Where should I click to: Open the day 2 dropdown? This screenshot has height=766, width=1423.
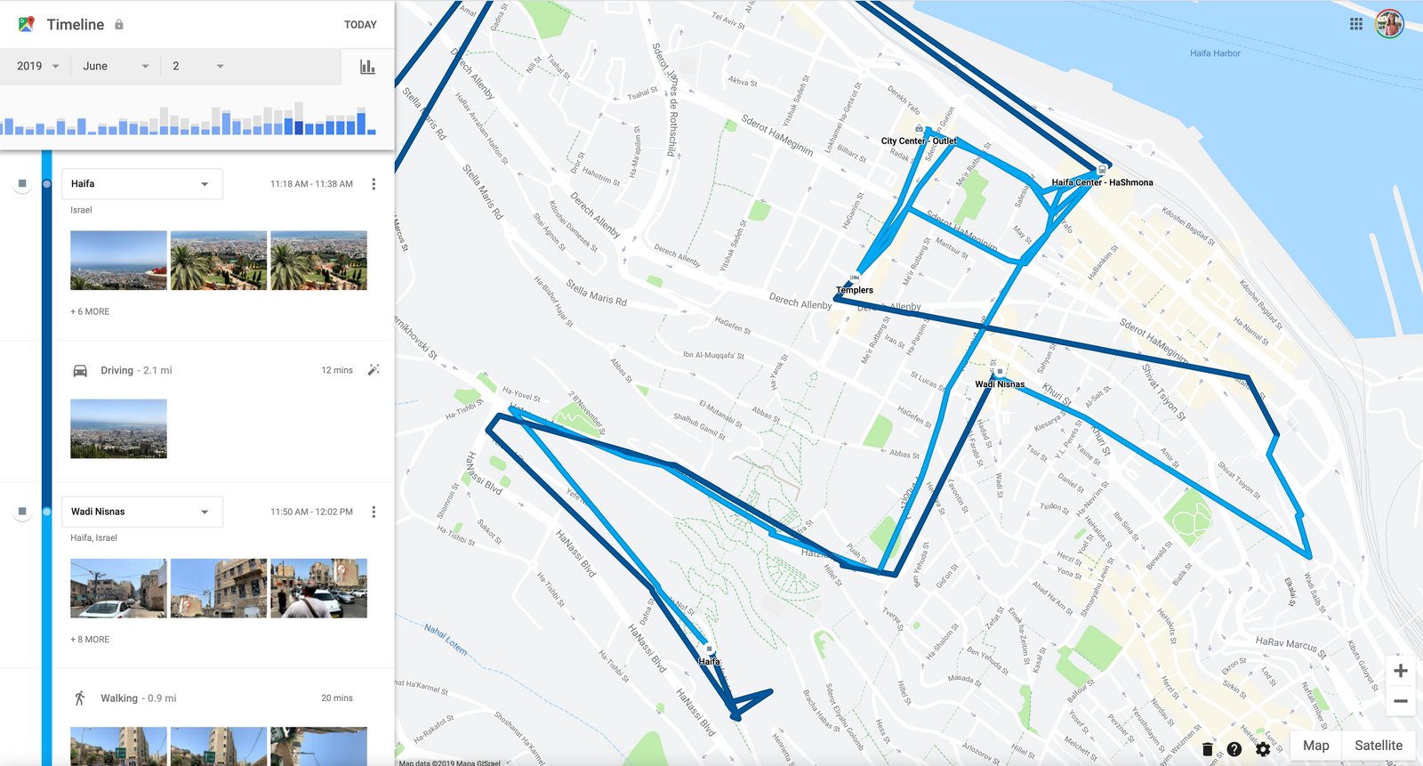pyautogui.click(x=197, y=66)
